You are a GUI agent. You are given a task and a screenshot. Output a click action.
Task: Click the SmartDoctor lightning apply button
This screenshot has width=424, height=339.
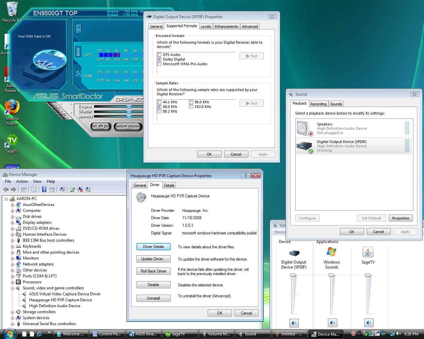pyautogui.click(x=128, y=126)
